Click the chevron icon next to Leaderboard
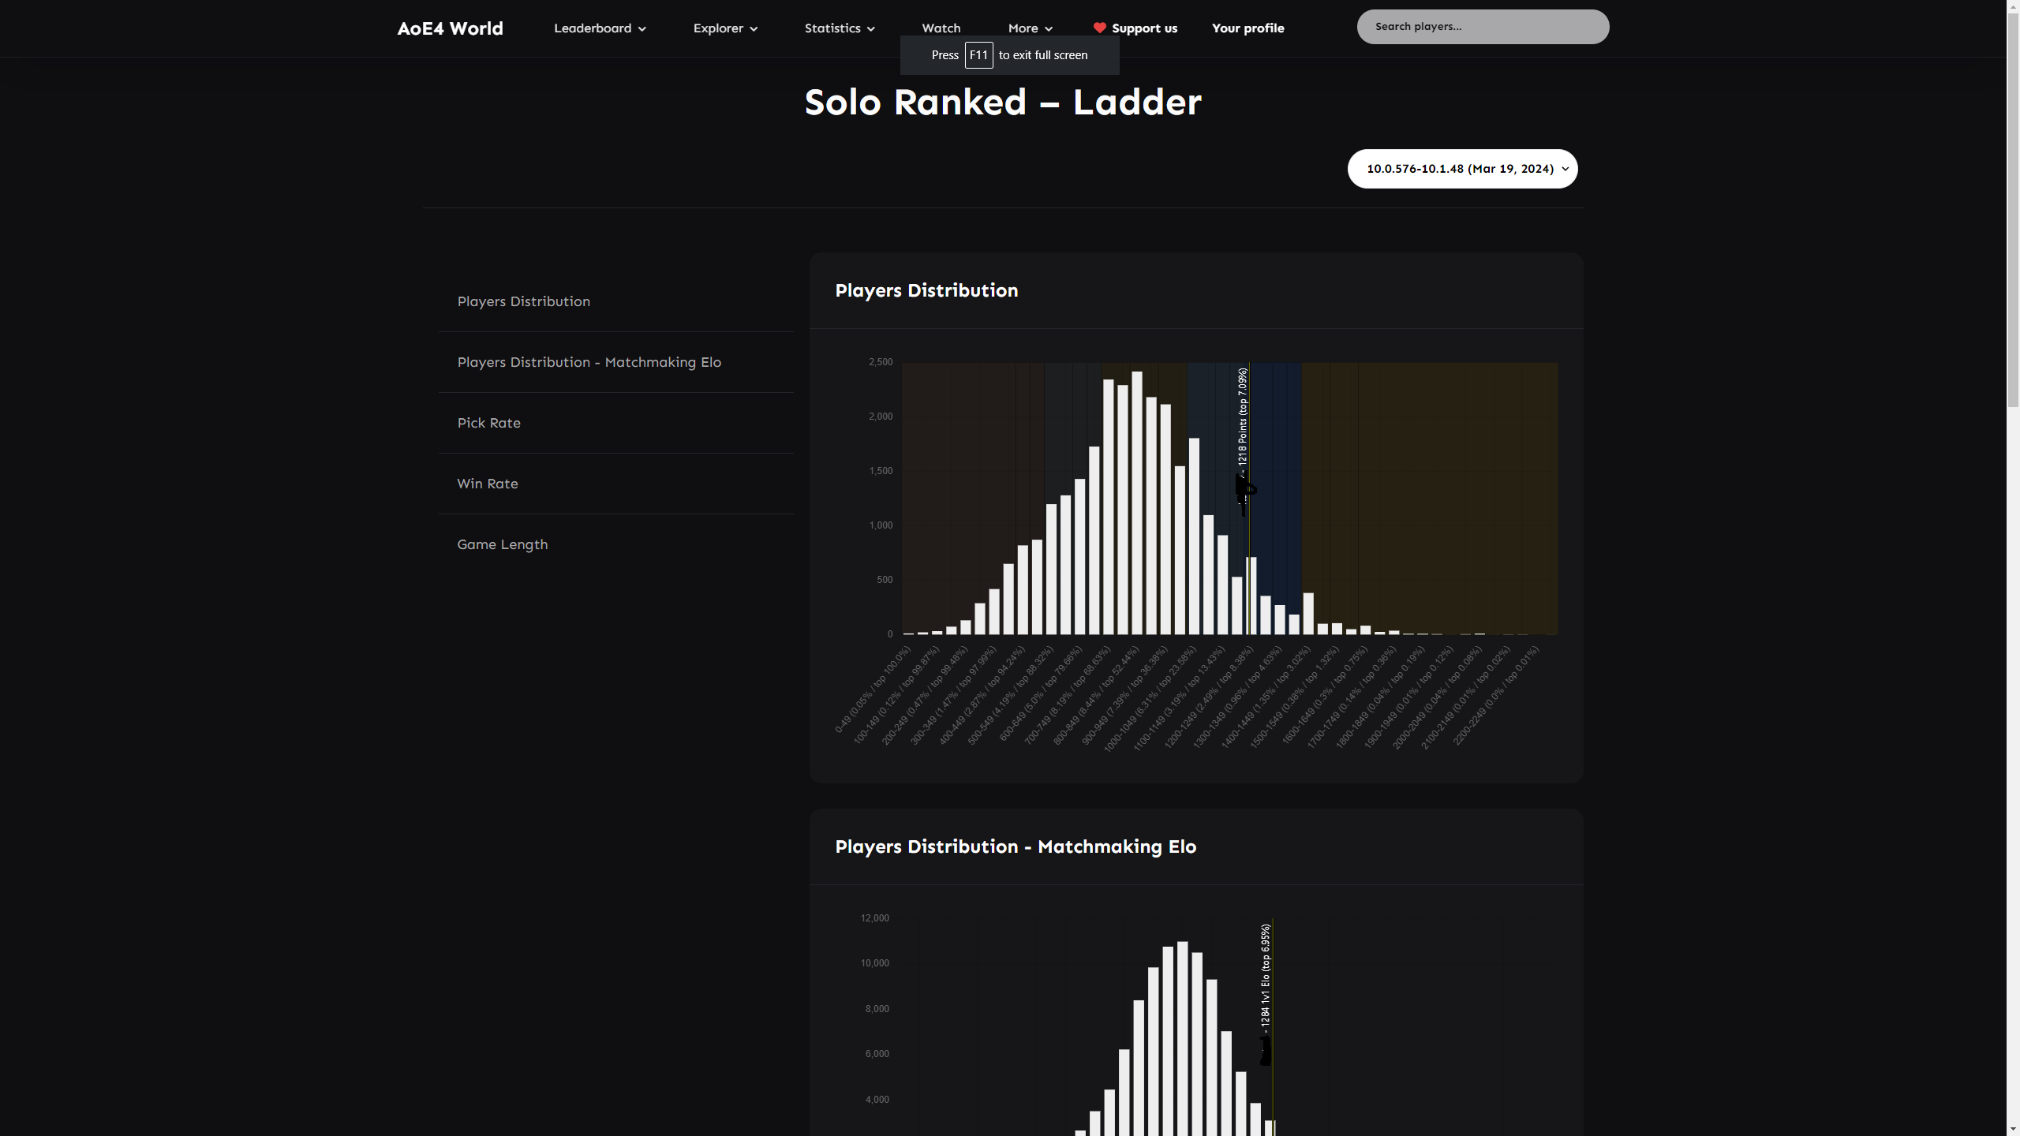Image resolution: width=2020 pixels, height=1136 pixels. point(642,29)
